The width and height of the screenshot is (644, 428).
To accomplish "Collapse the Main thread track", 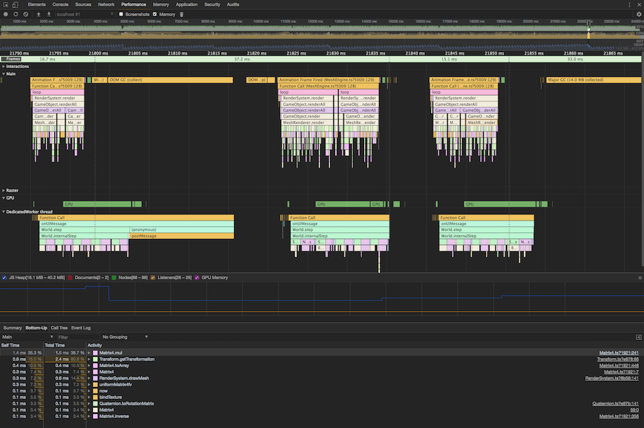I will (3, 74).
